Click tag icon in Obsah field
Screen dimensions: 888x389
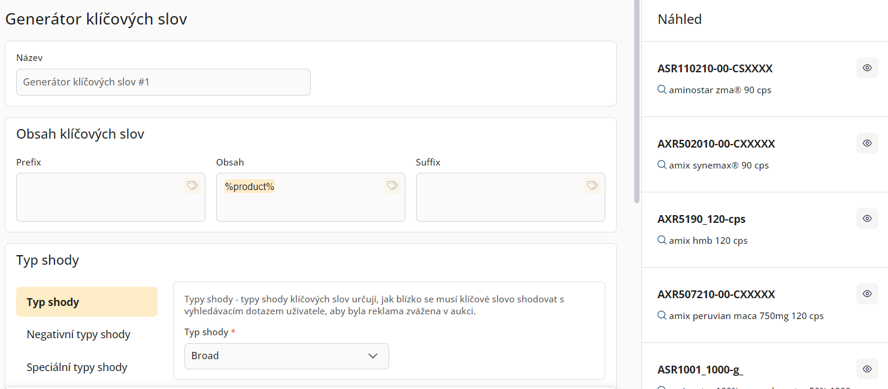(392, 186)
